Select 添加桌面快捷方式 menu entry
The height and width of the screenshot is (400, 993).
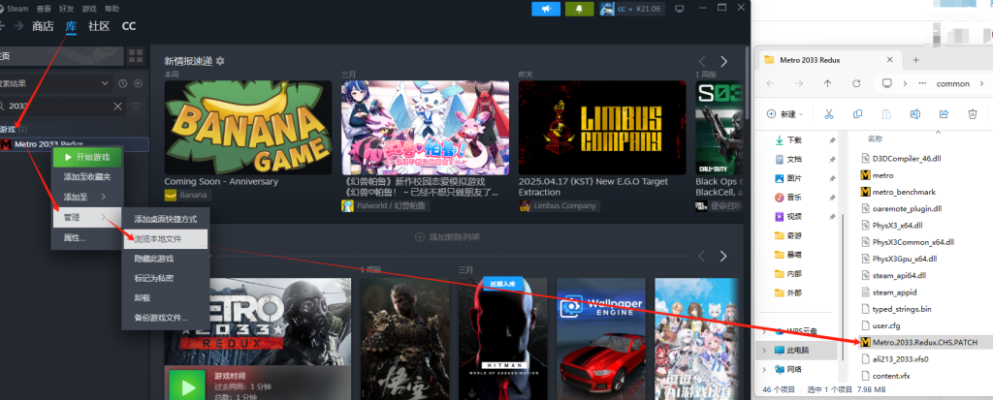(165, 219)
